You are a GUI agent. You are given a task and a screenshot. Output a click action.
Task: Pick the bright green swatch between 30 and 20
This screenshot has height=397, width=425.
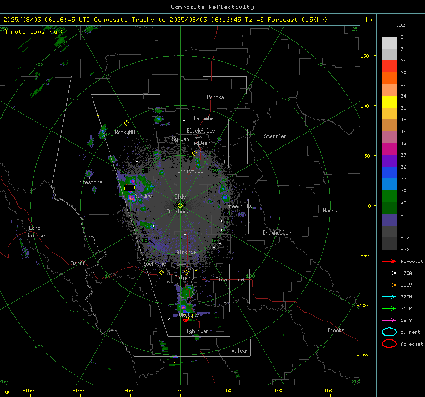[x=389, y=196]
